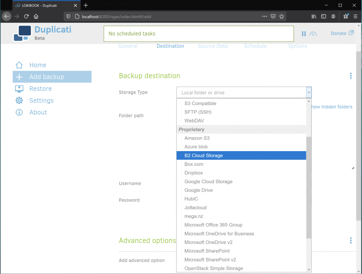Click the Donate link

coord(342,33)
